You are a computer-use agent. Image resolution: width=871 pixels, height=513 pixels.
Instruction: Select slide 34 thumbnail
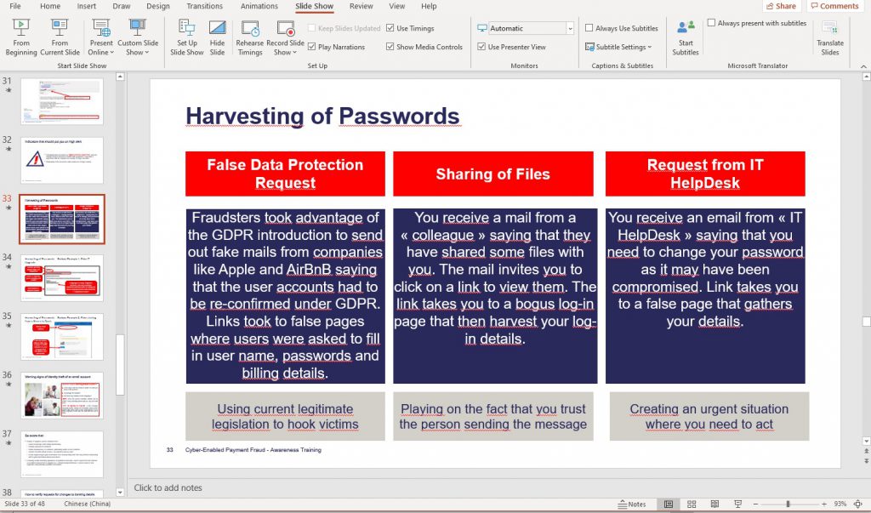pos(61,278)
